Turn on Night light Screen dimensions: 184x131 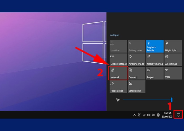[173, 46]
